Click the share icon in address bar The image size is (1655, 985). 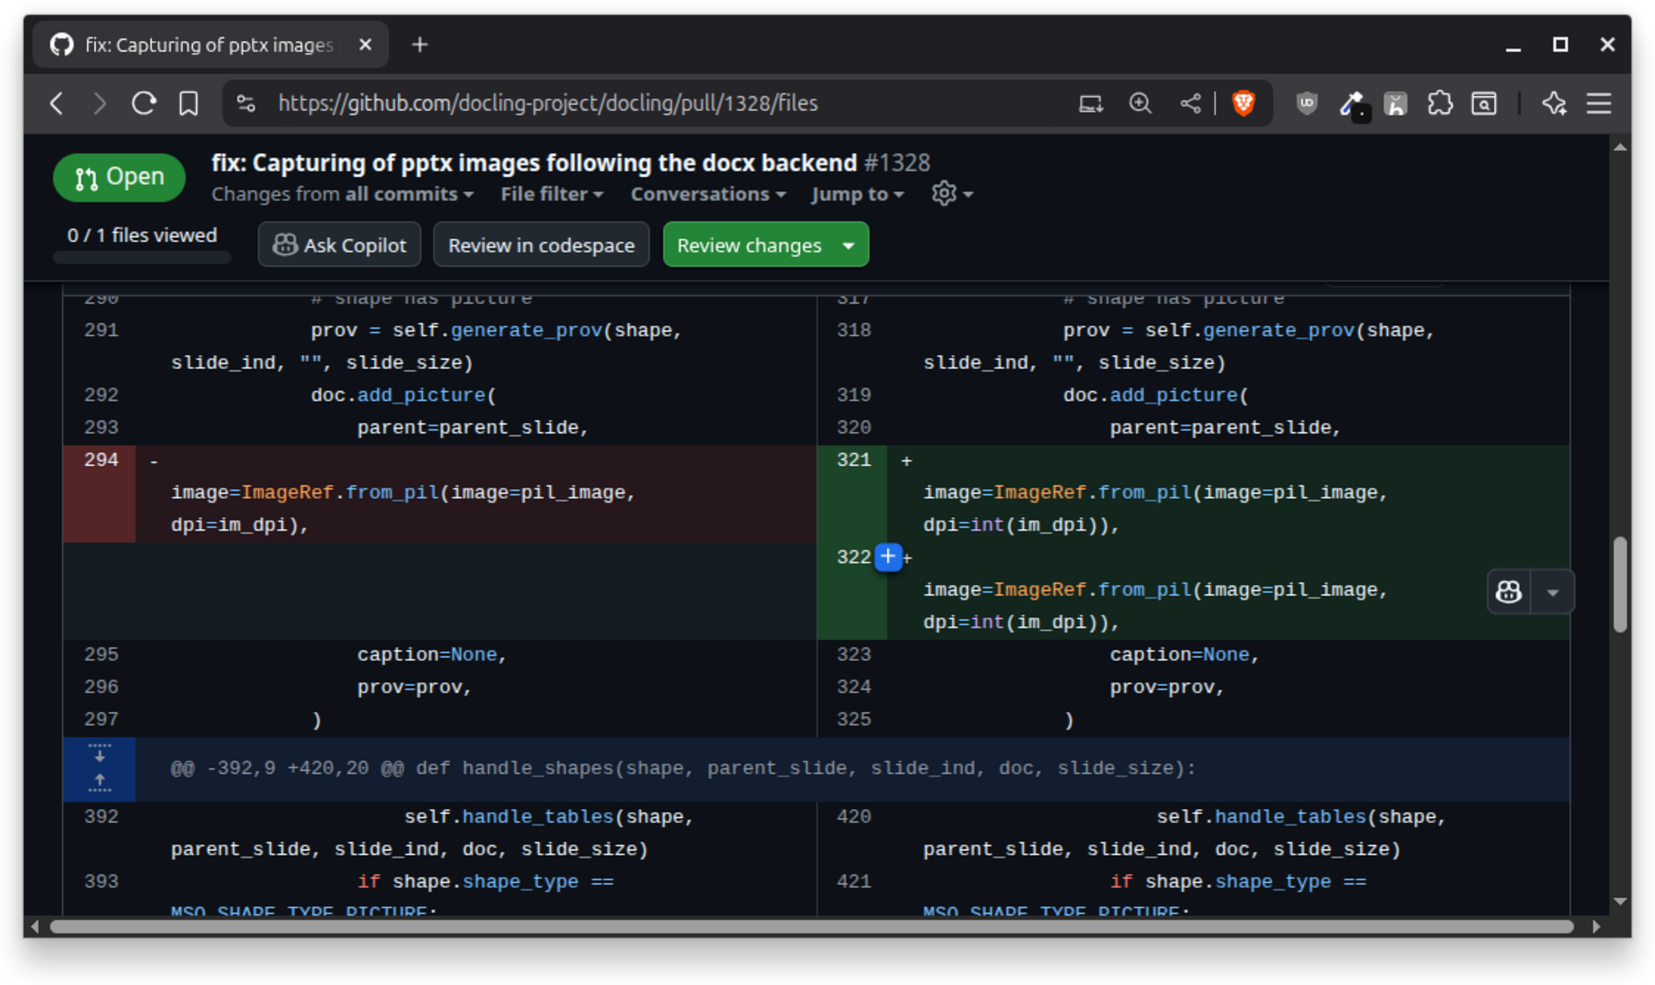pos(1190,103)
